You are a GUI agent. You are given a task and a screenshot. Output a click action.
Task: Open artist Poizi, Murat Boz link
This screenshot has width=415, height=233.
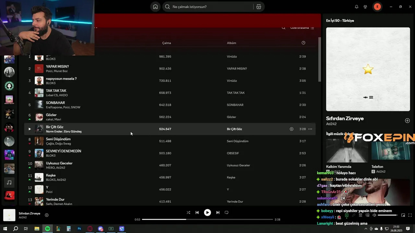tap(57, 71)
